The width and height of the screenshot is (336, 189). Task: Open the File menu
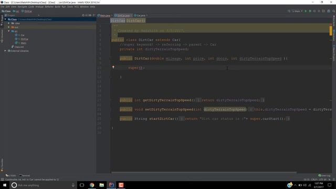click(2, 7)
